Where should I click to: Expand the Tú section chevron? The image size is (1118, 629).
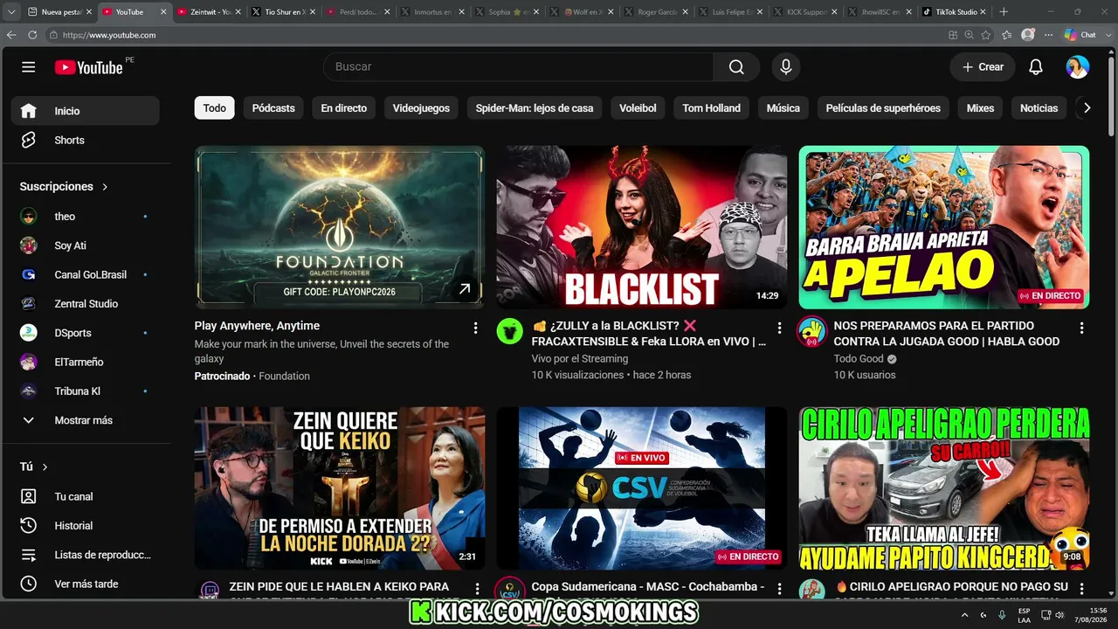pyautogui.click(x=45, y=467)
